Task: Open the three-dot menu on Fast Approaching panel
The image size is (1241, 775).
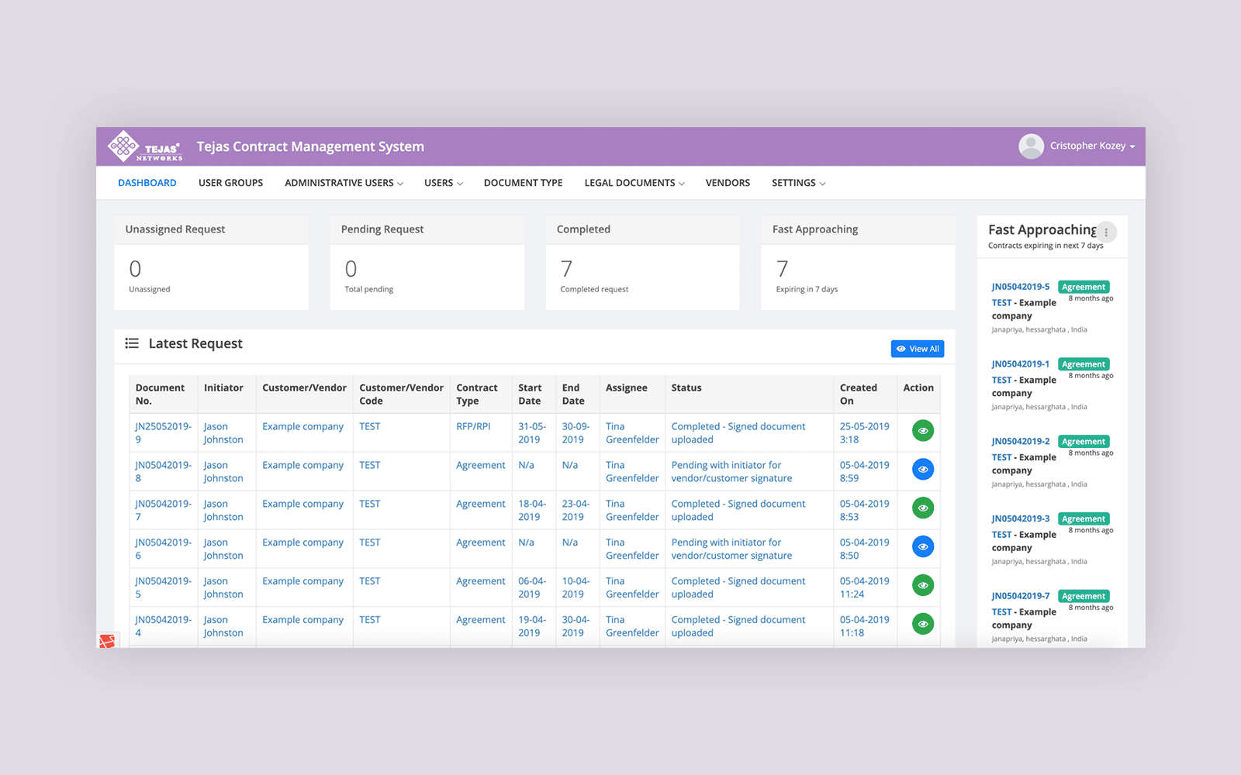Action: [1107, 232]
